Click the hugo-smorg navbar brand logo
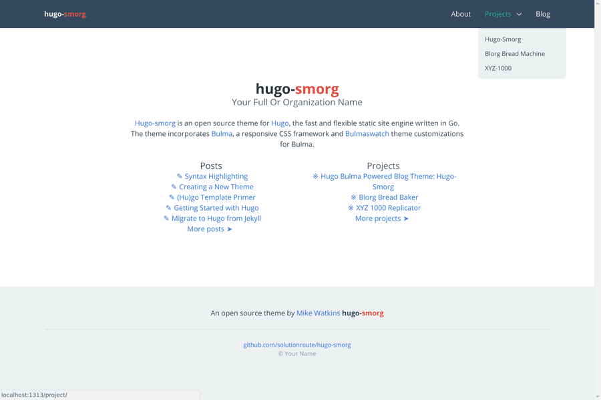This screenshot has height=400, width=601. tap(65, 14)
